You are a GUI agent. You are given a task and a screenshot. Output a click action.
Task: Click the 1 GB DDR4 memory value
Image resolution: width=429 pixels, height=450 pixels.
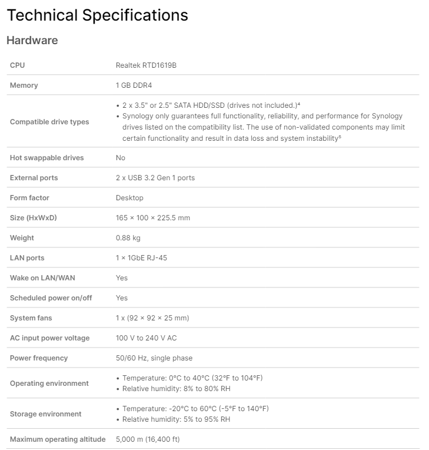pyautogui.click(x=134, y=85)
